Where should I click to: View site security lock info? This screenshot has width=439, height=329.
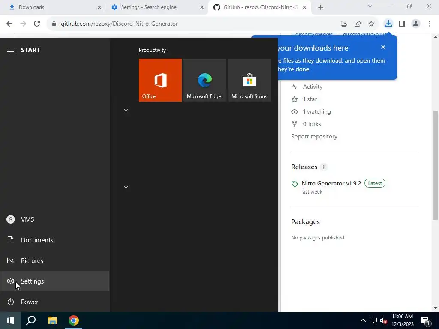tap(54, 24)
